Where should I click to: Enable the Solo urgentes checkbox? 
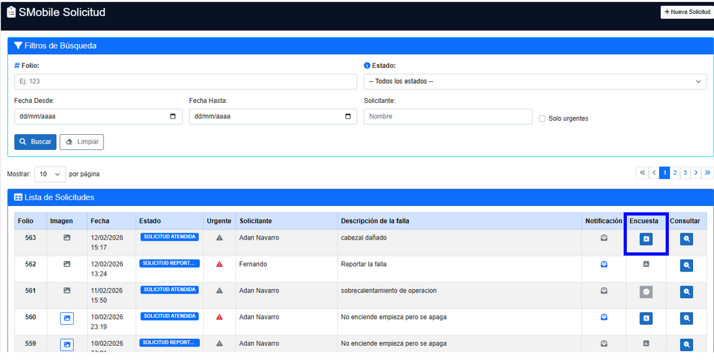pyautogui.click(x=542, y=118)
